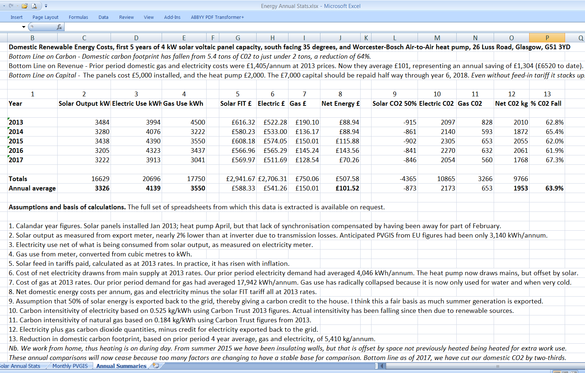Select column G header
The width and height of the screenshot is (585, 373).
[x=238, y=38]
